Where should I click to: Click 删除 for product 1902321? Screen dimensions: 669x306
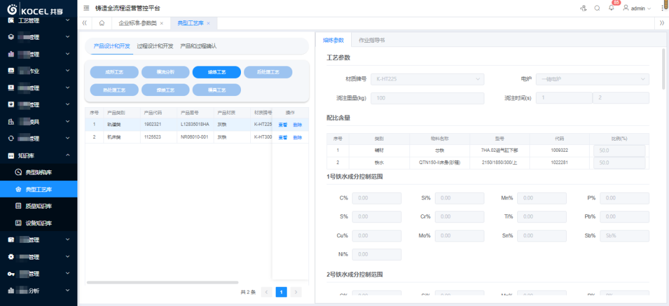(x=297, y=125)
